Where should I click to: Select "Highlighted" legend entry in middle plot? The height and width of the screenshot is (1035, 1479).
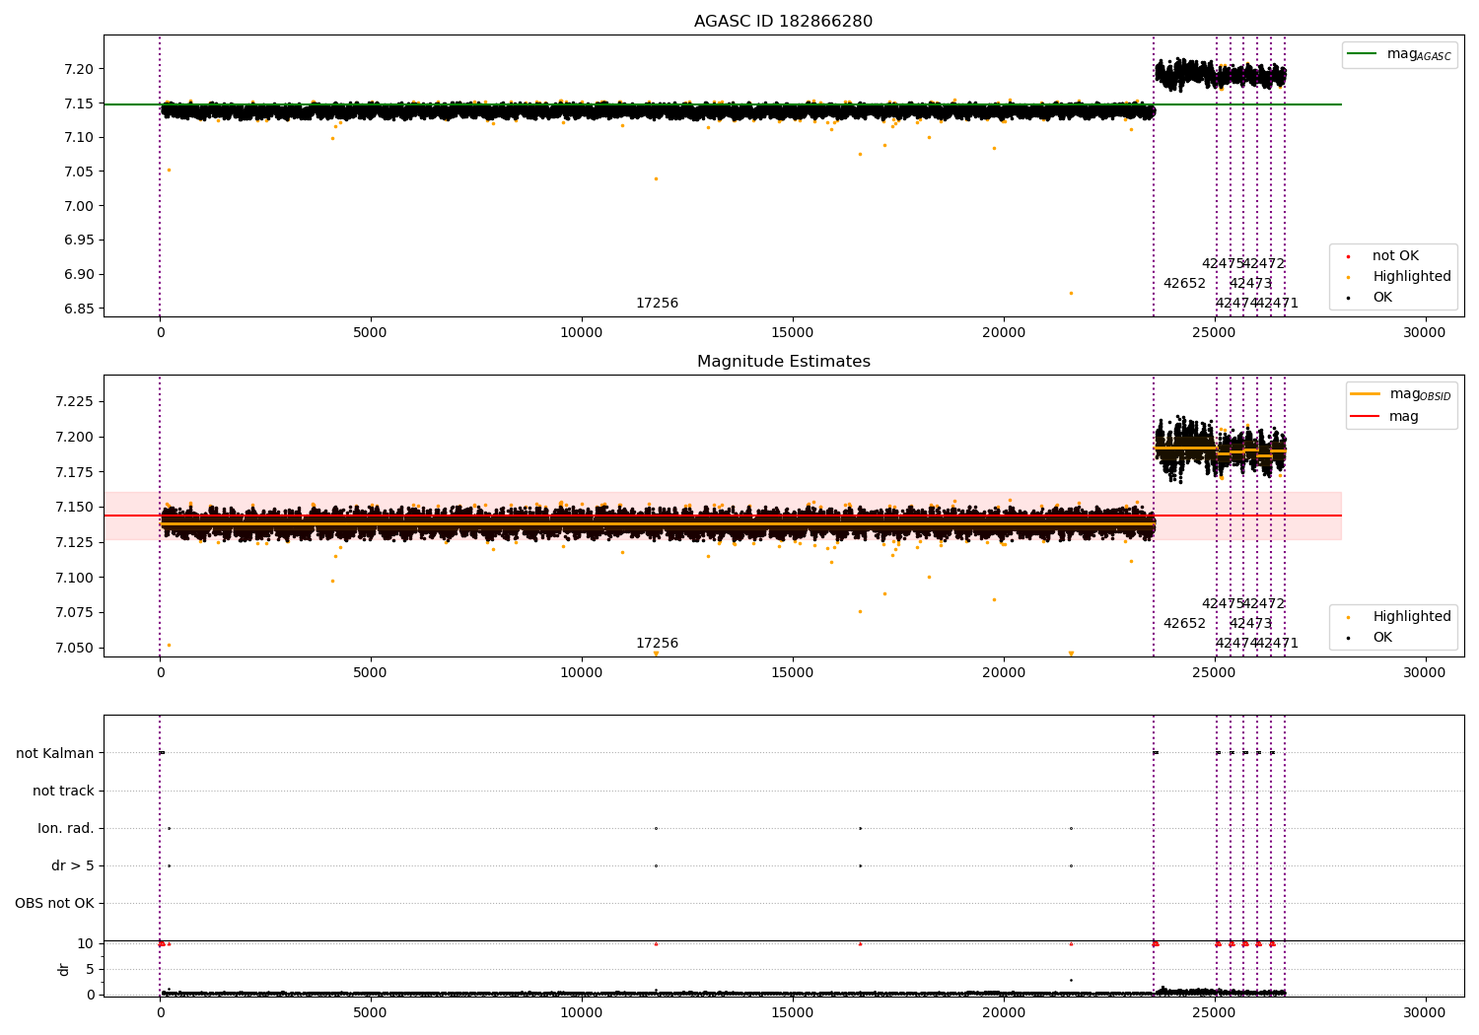click(1411, 617)
